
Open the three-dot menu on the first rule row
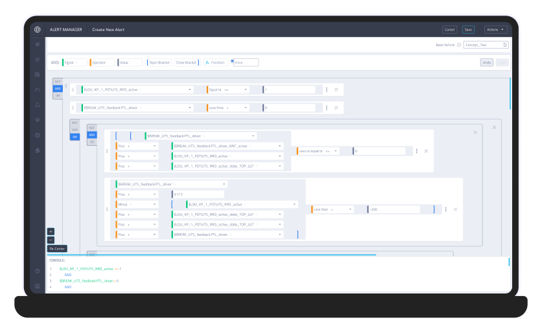tap(326, 90)
